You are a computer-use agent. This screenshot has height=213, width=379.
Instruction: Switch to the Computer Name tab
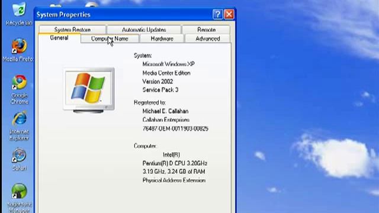(110, 38)
